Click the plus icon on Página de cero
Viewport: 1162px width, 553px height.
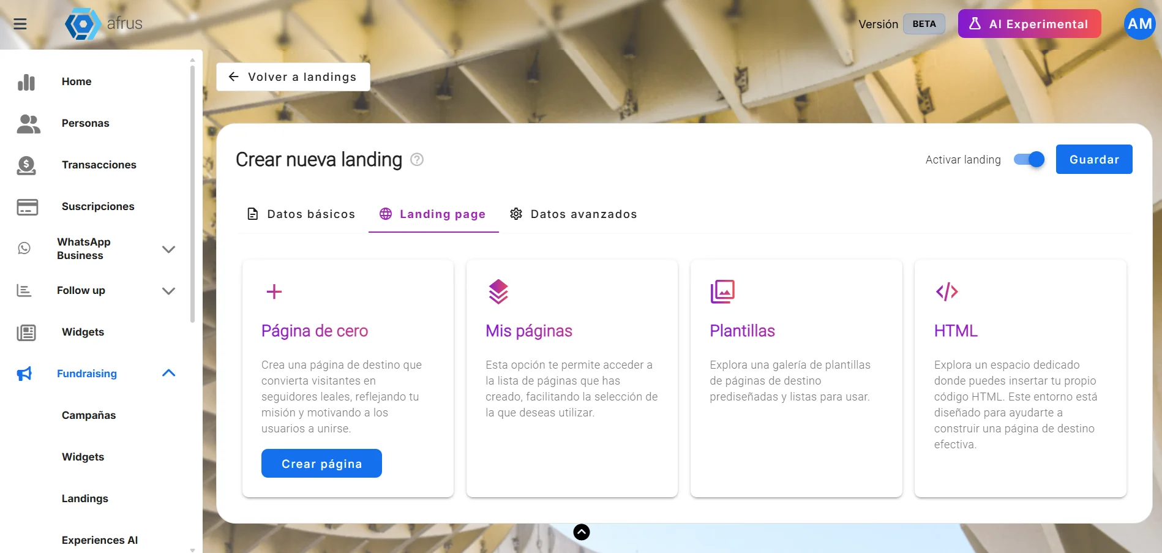[274, 292]
